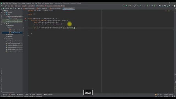Click MainActivity breadcrumb in navigation bar

[x=40, y=6]
